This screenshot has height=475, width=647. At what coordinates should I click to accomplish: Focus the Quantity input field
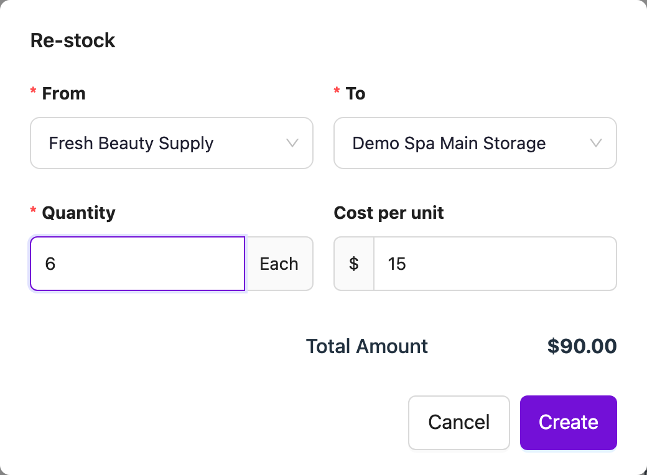(137, 264)
